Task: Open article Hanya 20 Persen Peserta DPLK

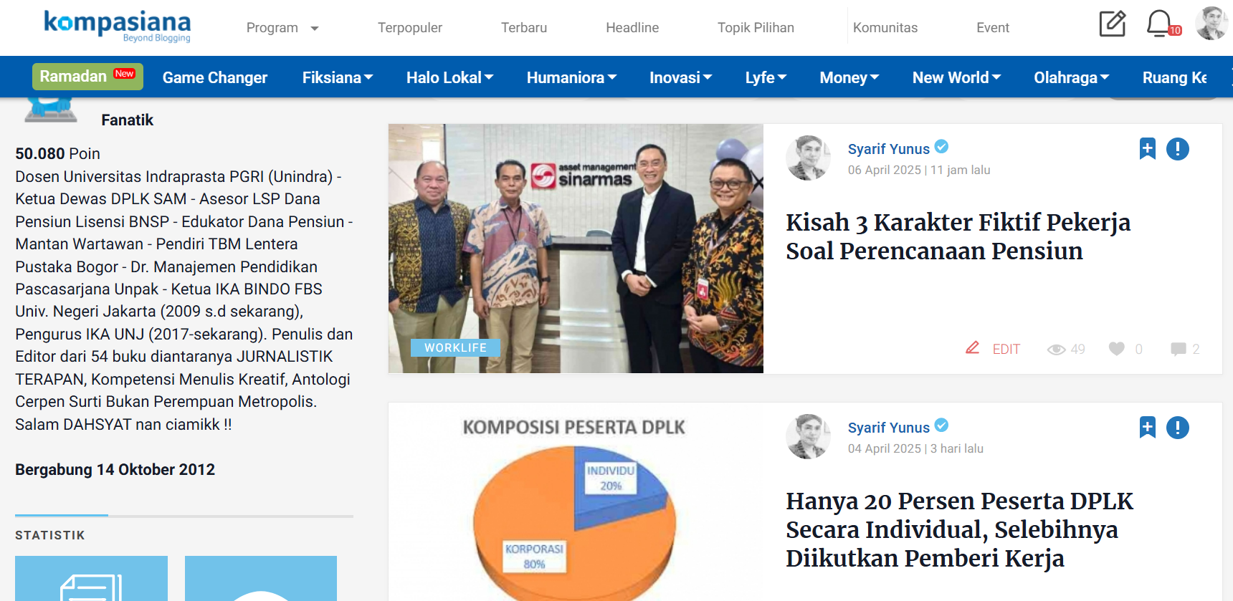Action: 959,529
